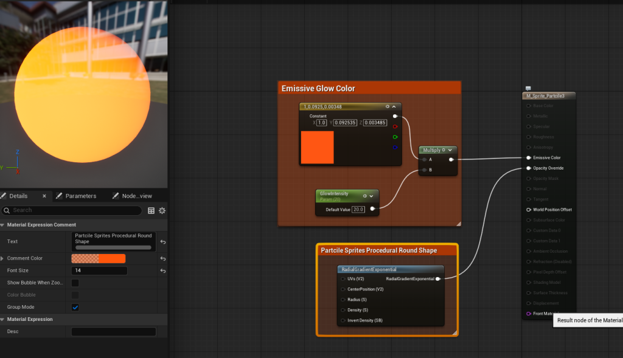Image resolution: width=623 pixels, height=358 pixels.
Task: Open the Details panel settings gear
Action: point(162,210)
